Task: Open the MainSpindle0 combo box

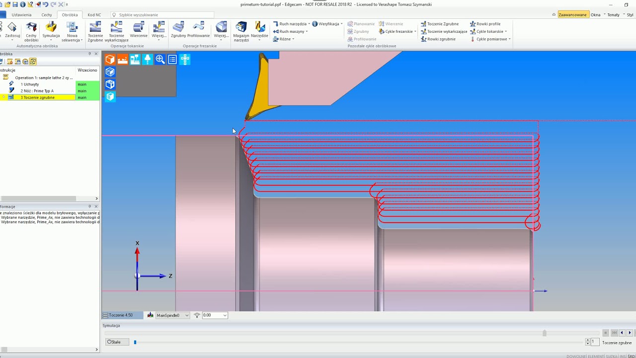Action: coord(172,315)
